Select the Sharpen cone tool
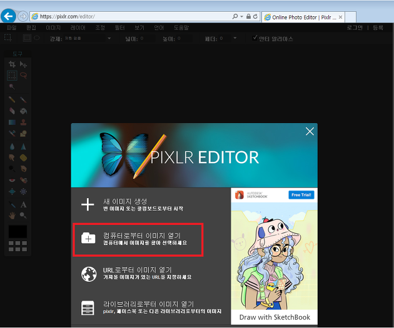Screen dimensions: 394x328 pos(23,146)
